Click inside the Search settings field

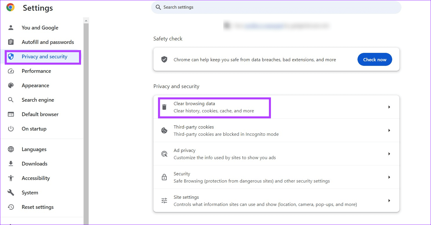point(275,7)
